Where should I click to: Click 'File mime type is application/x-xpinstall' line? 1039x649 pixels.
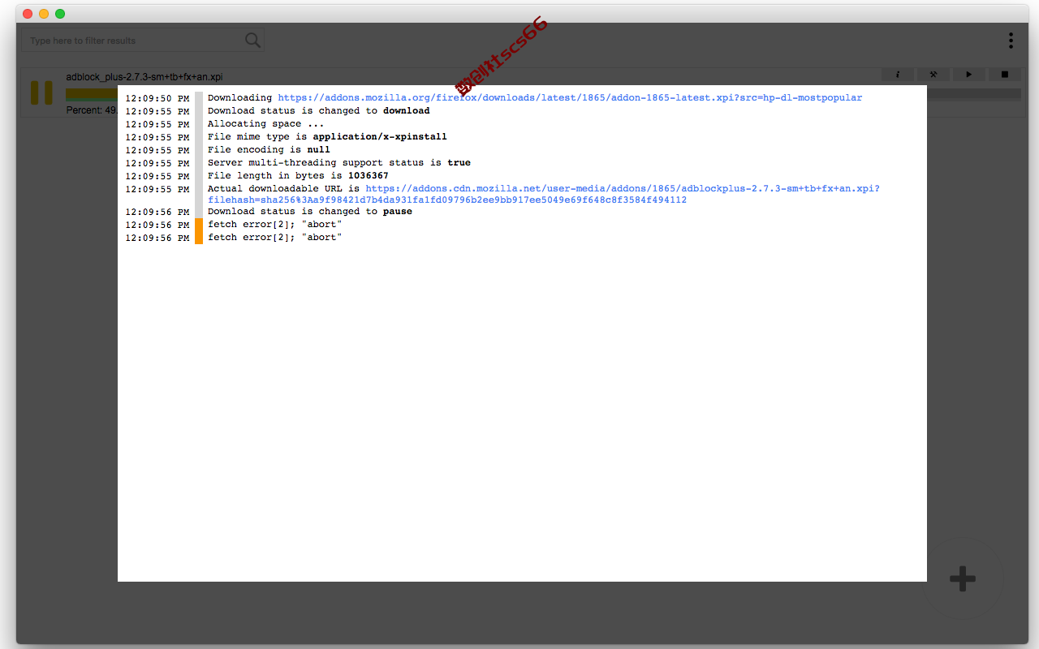click(x=327, y=136)
